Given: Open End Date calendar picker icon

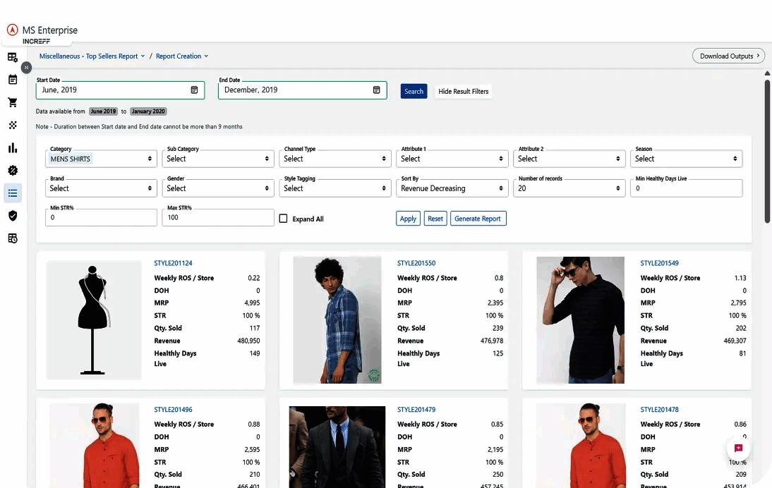Looking at the screenshot, I should tap(377, 90).
